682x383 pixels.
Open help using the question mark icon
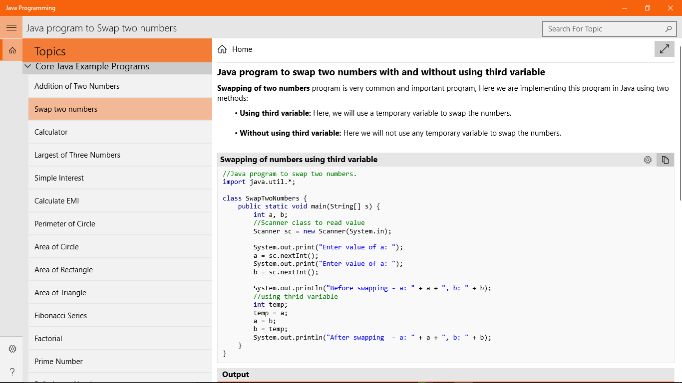pyautogui.click(x=12, y=372)
